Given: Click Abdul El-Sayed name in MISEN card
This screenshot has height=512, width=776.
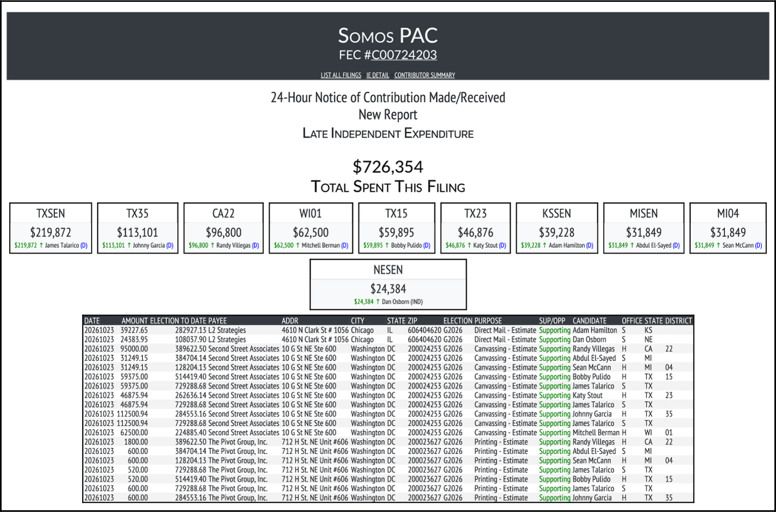Looking at the screenshot, I should (654, 246).
